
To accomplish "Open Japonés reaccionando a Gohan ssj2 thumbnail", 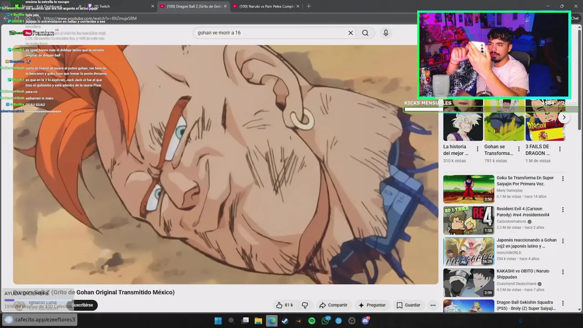I will [469, 251].
